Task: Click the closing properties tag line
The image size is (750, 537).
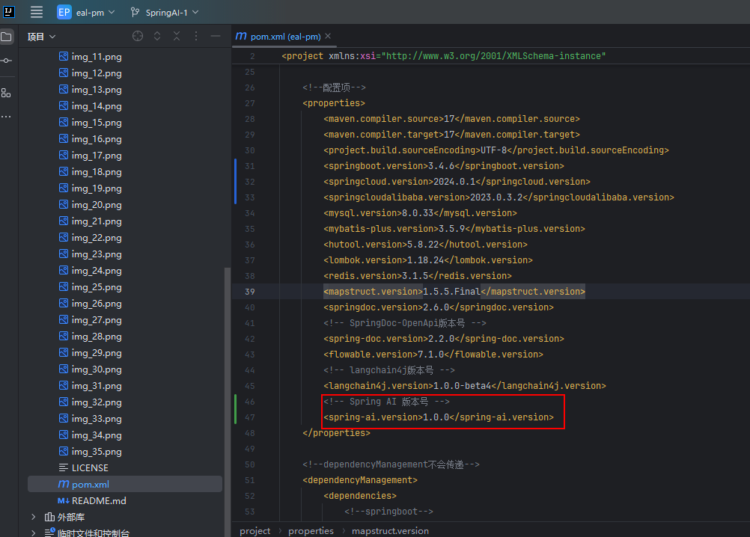Action: click(336, 433)
